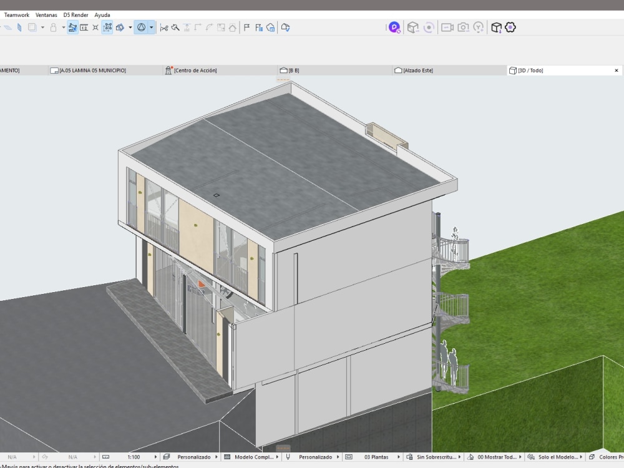This screenshot has width=624, height=468.
Task: Toggle the group suspend icon
Action: tap(107, 27)
